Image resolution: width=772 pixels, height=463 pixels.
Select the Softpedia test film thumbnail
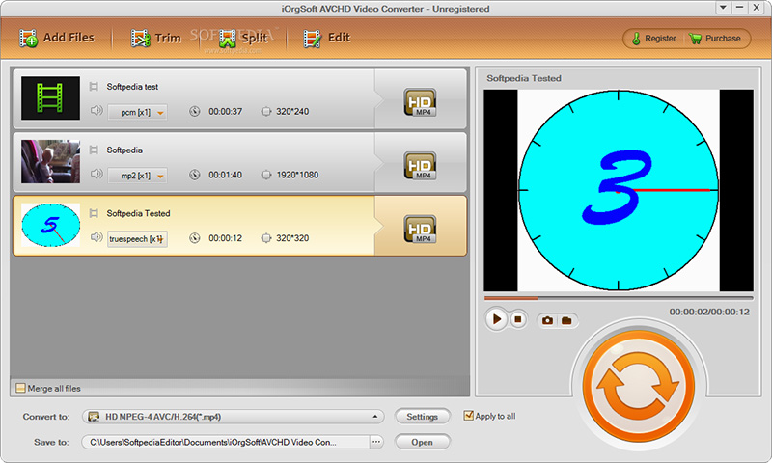50,98
